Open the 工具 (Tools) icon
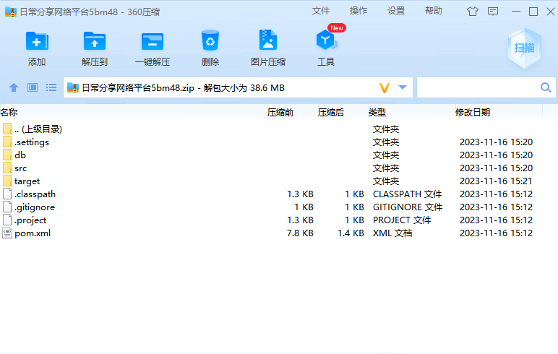Viewport: 558px width, 354px height. pos(325,40)
